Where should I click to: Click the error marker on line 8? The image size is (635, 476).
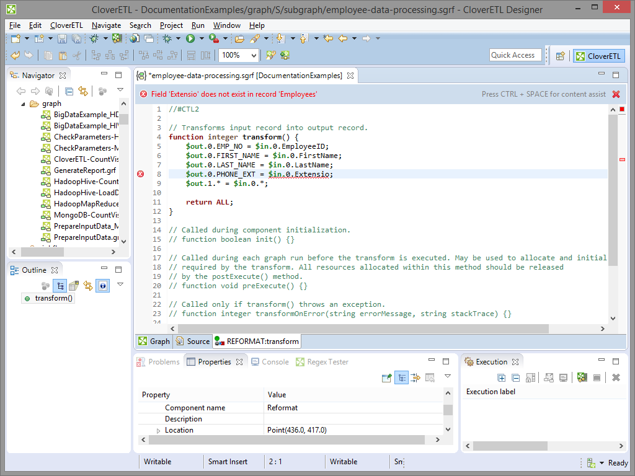[x=140, y=174]
